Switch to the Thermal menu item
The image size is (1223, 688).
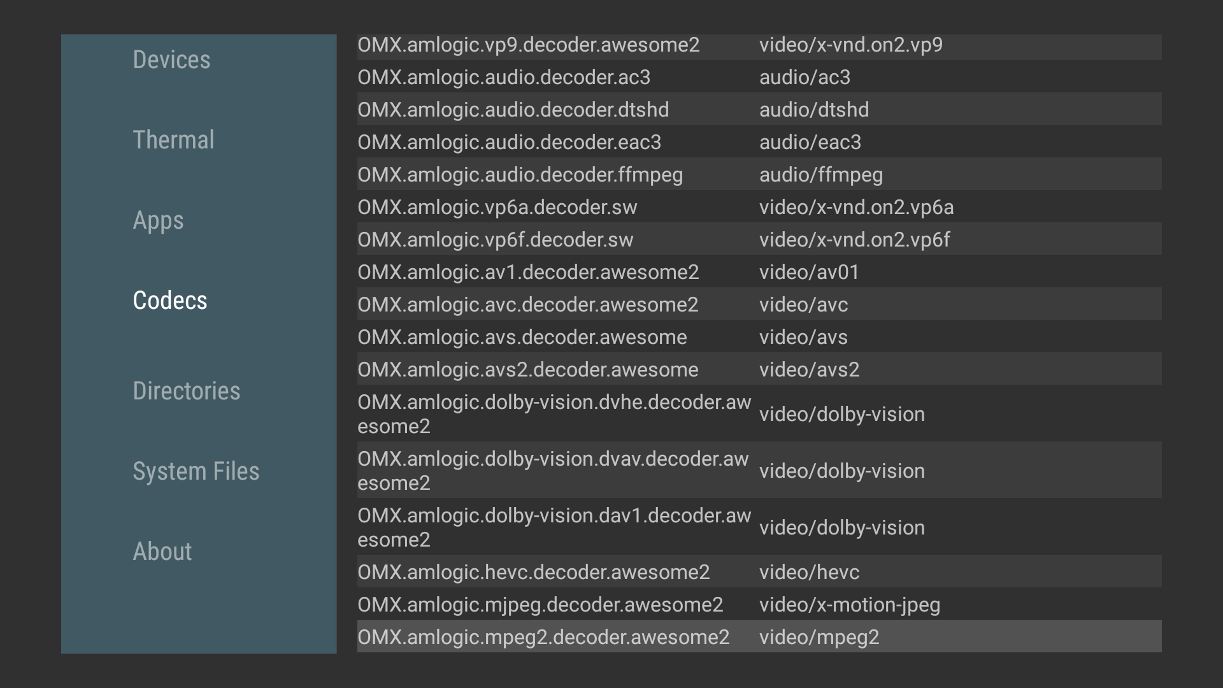pos(173,140)
